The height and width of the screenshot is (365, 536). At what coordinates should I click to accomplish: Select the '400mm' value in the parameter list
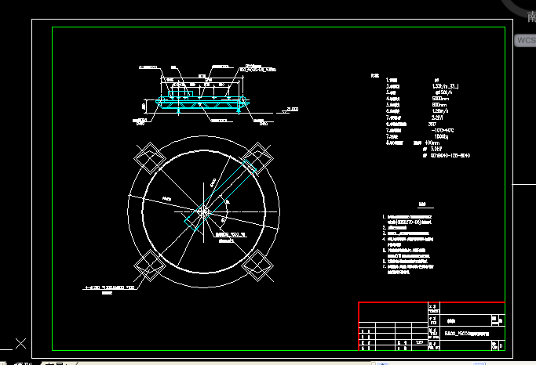(432, 143)
